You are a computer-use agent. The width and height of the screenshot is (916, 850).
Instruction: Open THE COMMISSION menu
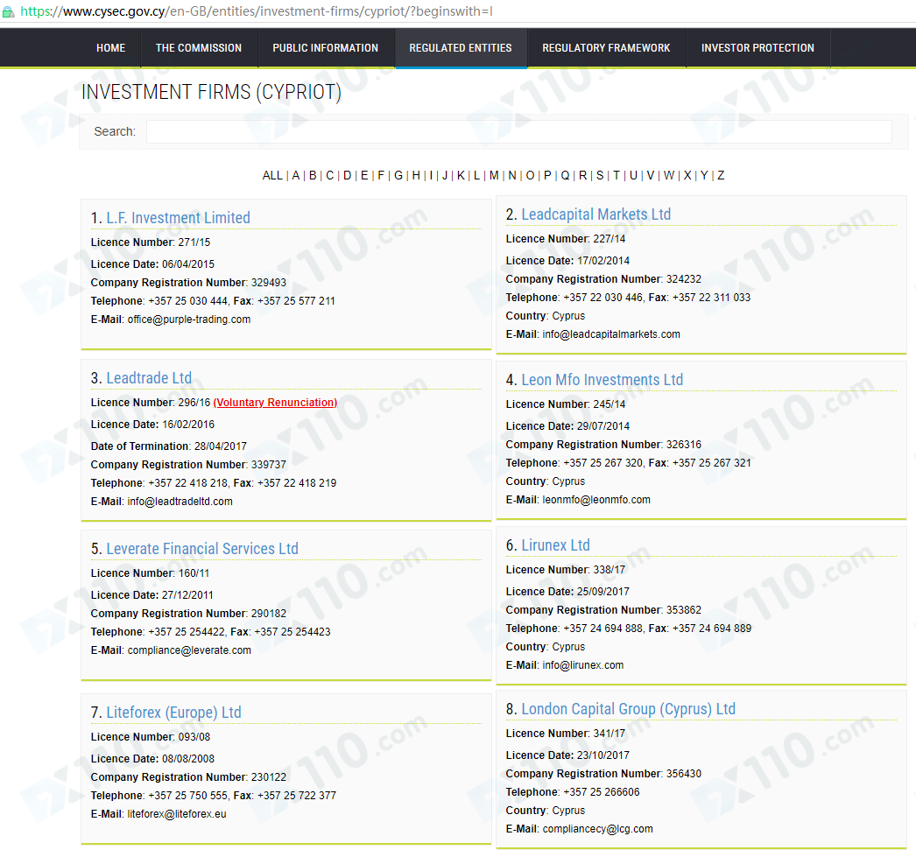click(x=199, y=48)
